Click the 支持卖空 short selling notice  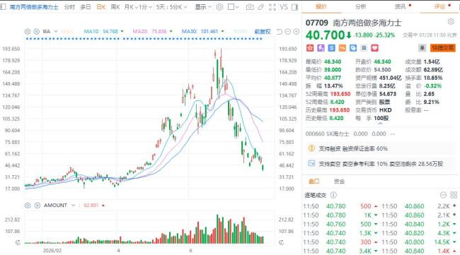[x=381, y=164]
